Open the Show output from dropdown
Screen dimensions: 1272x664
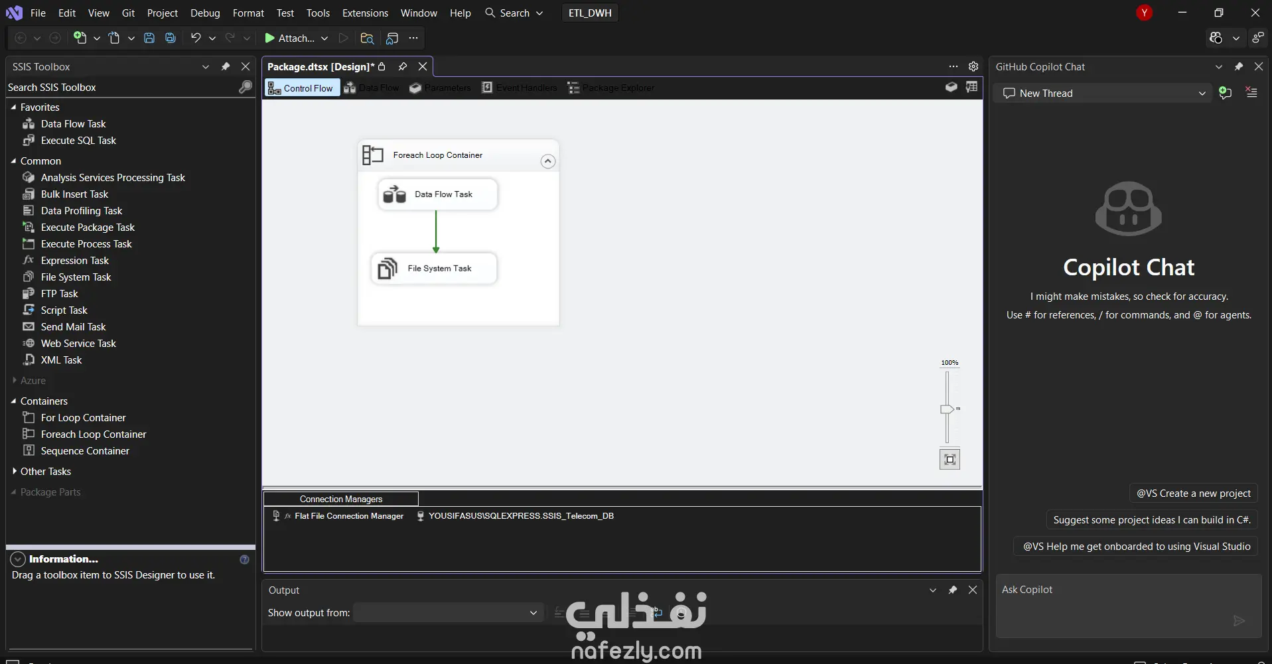[449, 612]
